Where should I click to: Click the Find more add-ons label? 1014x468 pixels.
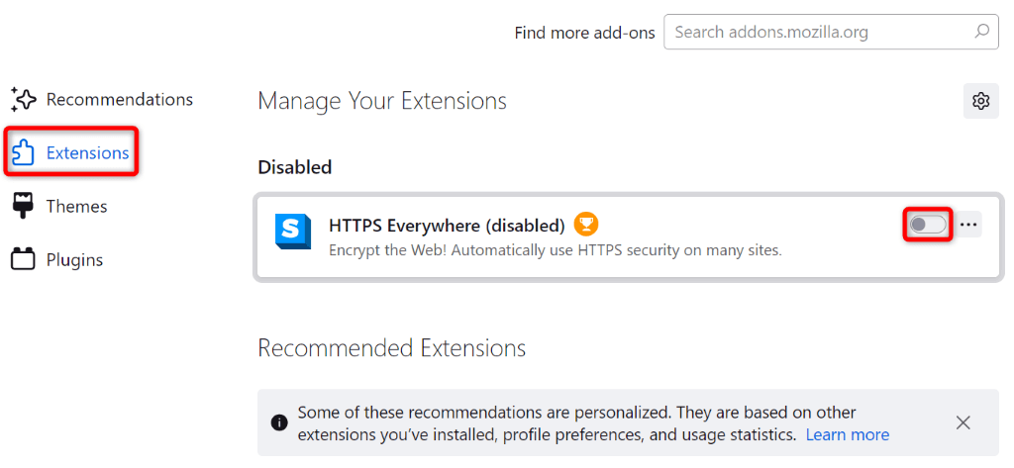(584, 33)
